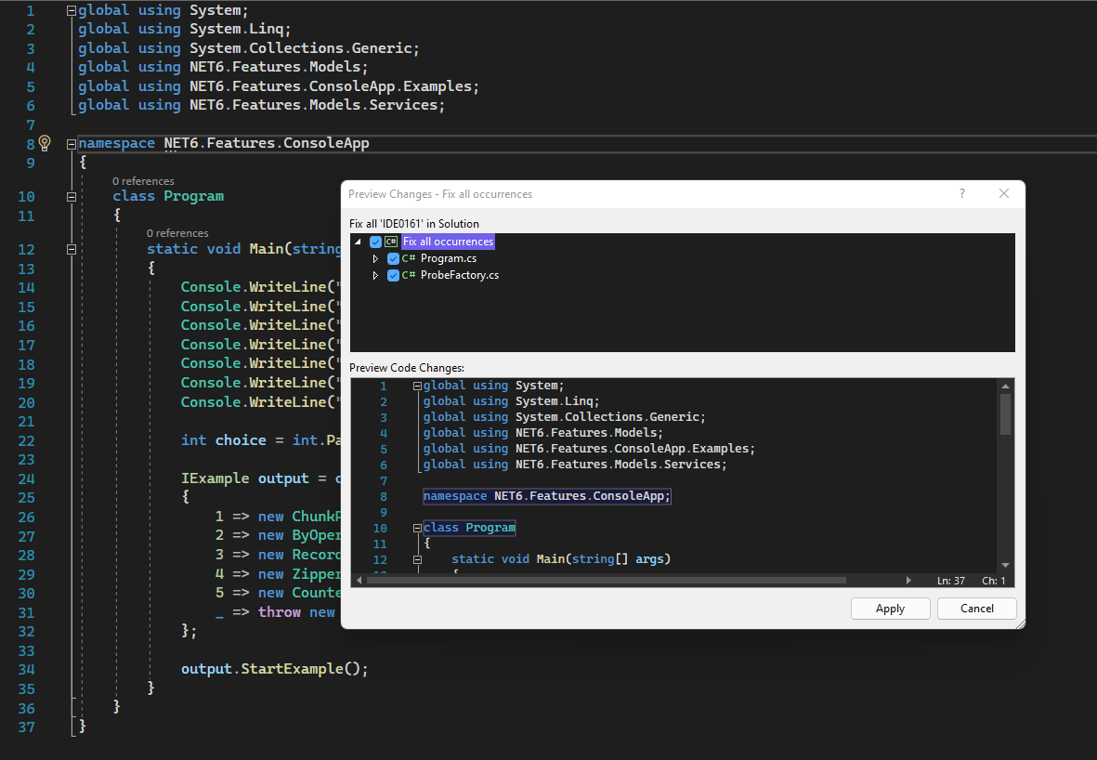
Task: Uncheck the ProbeFactory.cs checkbox
Action: tap(393, 275)
